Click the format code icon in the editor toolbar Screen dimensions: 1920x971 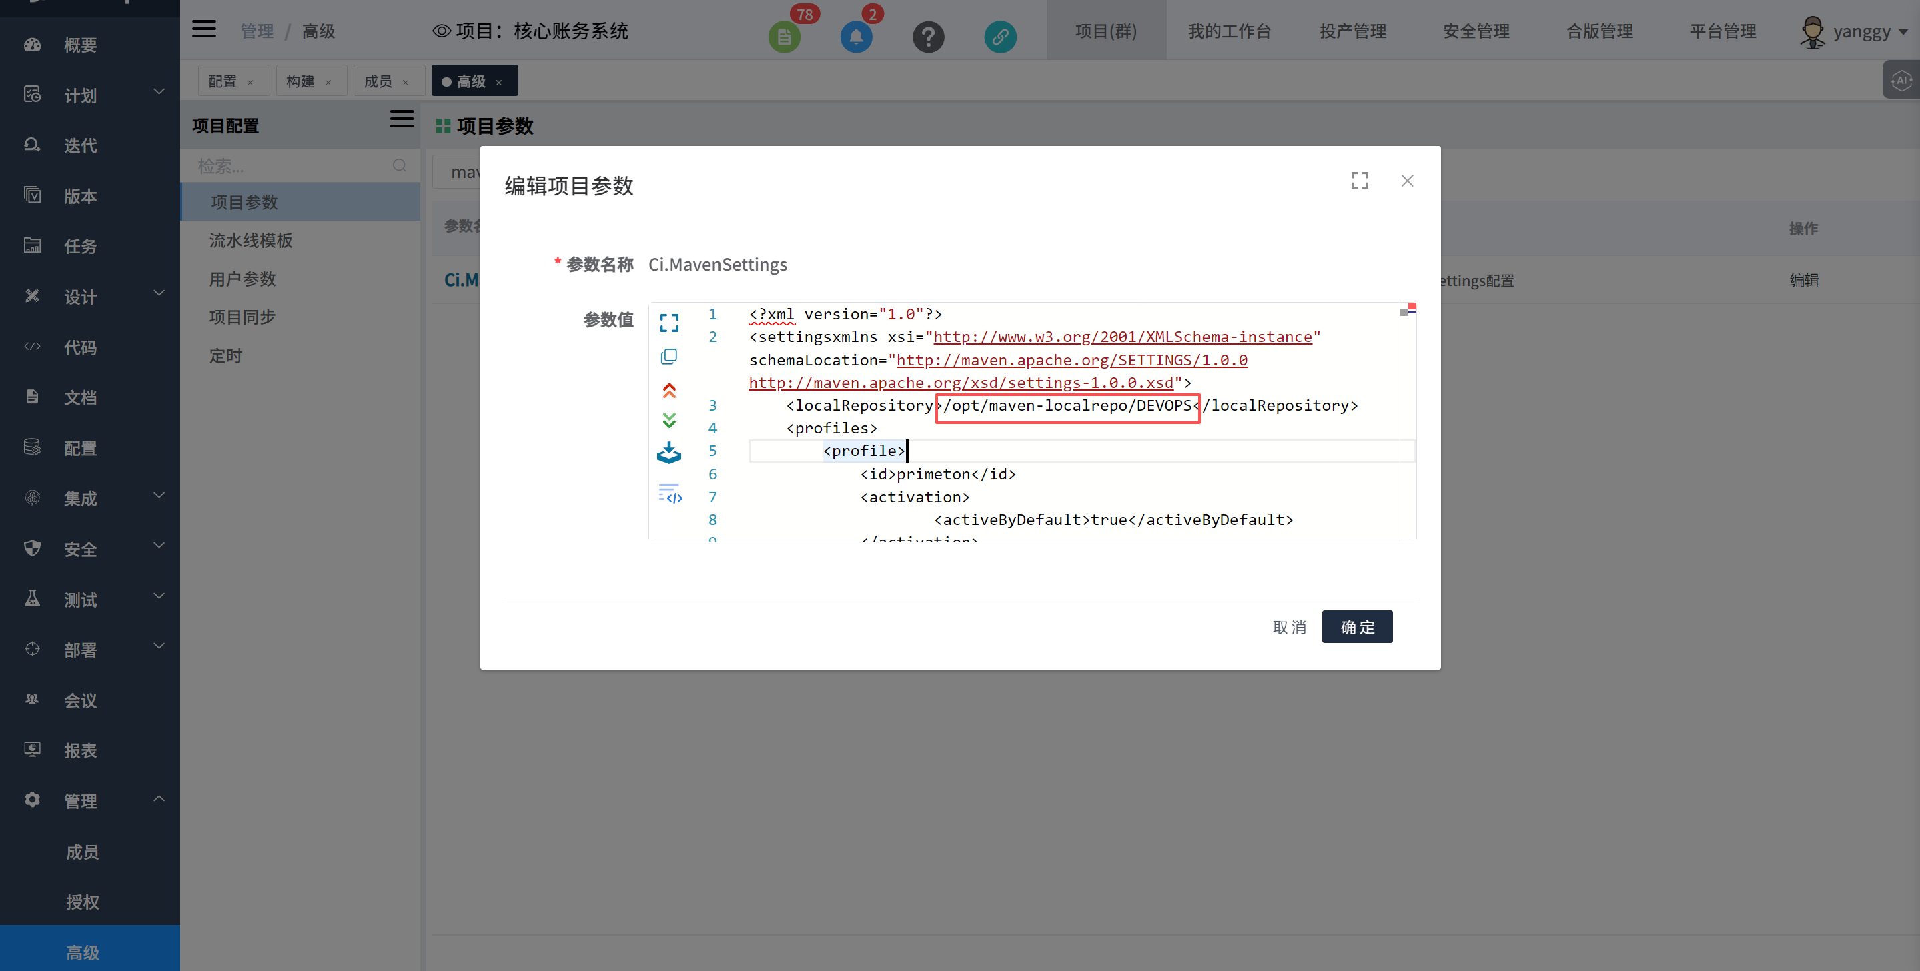(670, 494)
